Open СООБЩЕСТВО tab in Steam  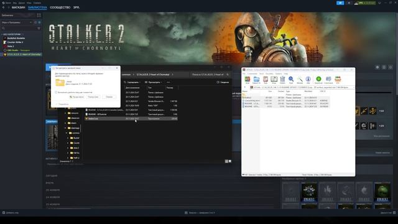(x=60, y=7)
